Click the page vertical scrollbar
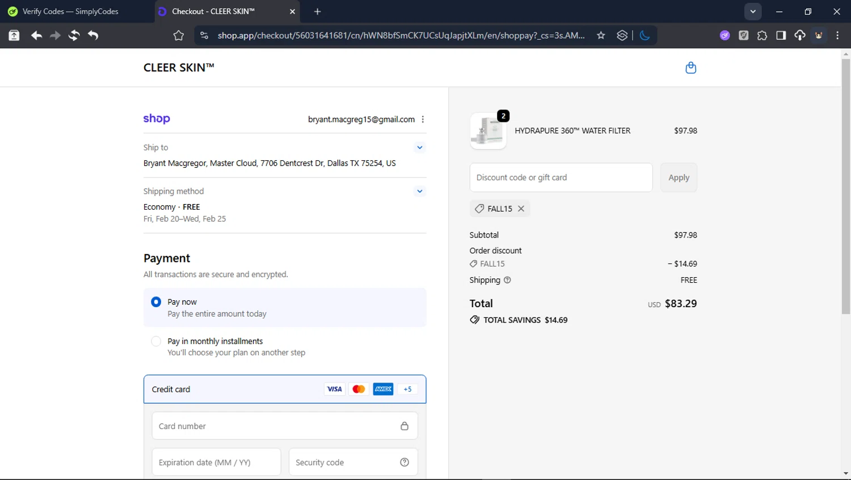Screen dimensions: 851x480 point(846,187)
